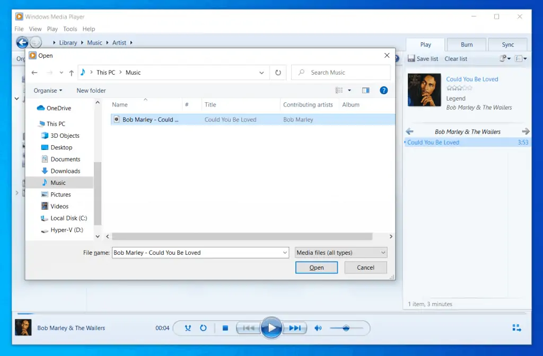Open the Tools menu
Screen dimensions: 543x356
pos(70,29)
